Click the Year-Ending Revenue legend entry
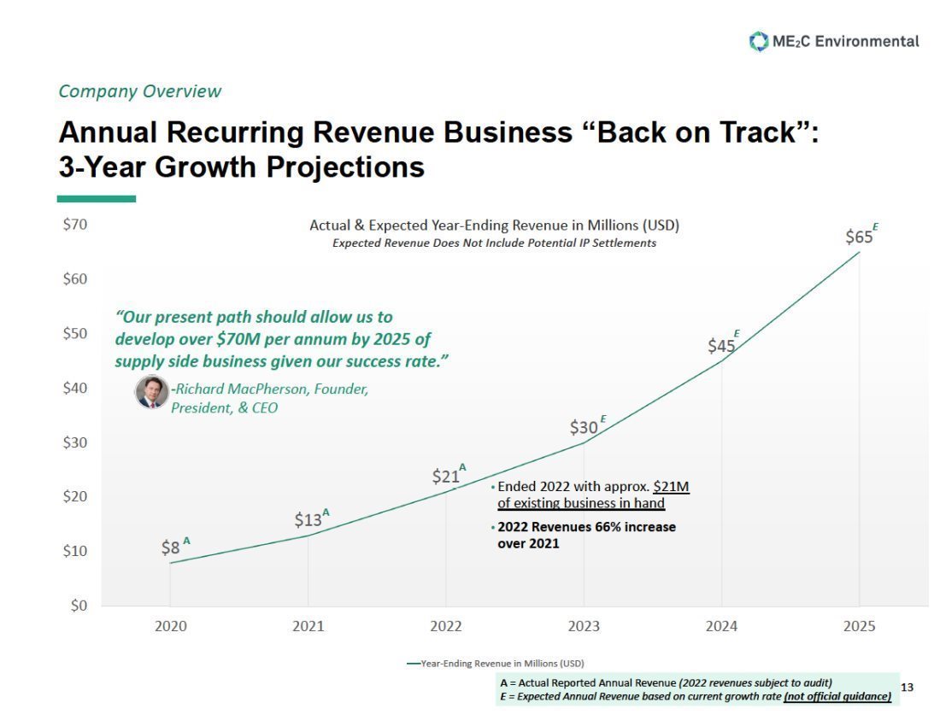Viewport: 940px width, 726px height. (x=496, y=663)
